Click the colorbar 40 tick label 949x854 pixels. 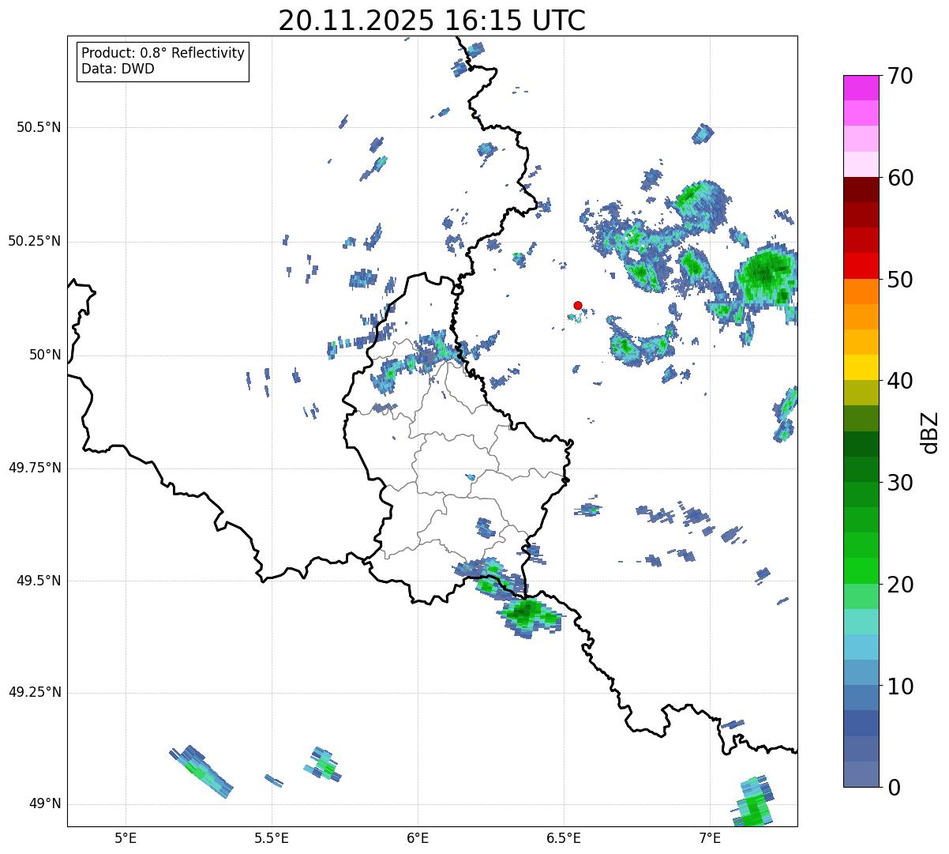[900, 381]
